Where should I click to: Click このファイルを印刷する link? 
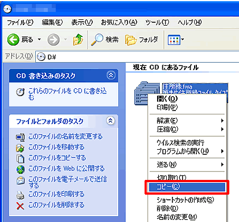coord(56,194)
